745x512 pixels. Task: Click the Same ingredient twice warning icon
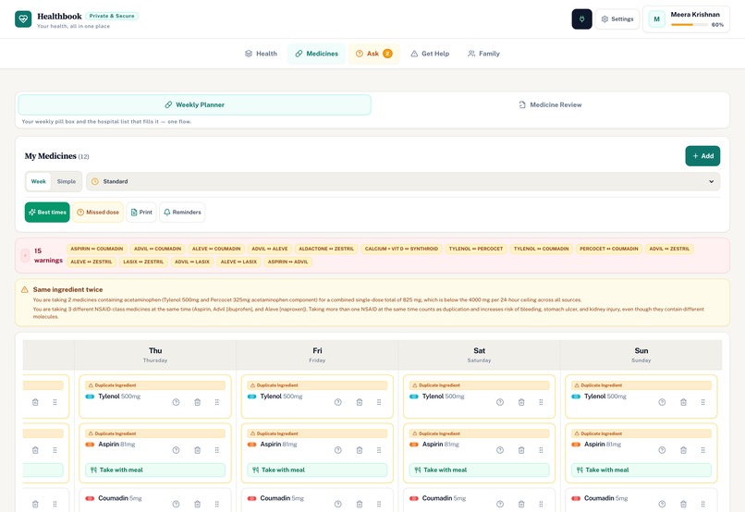pos(25,289)
